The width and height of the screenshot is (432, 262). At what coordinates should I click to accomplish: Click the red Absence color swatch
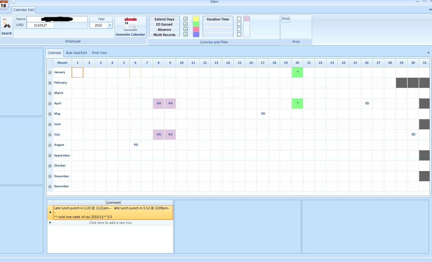pos(196,29)
